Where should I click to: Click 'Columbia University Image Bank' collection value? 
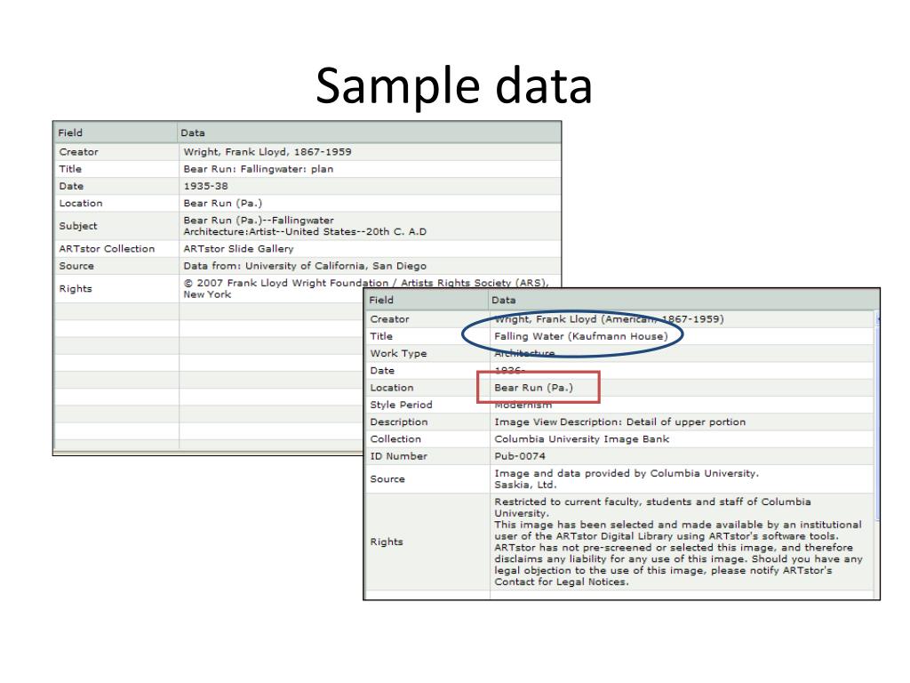581,439
